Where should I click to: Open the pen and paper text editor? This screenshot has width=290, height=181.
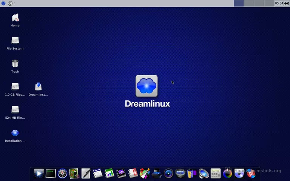click(x=86, y=173)
